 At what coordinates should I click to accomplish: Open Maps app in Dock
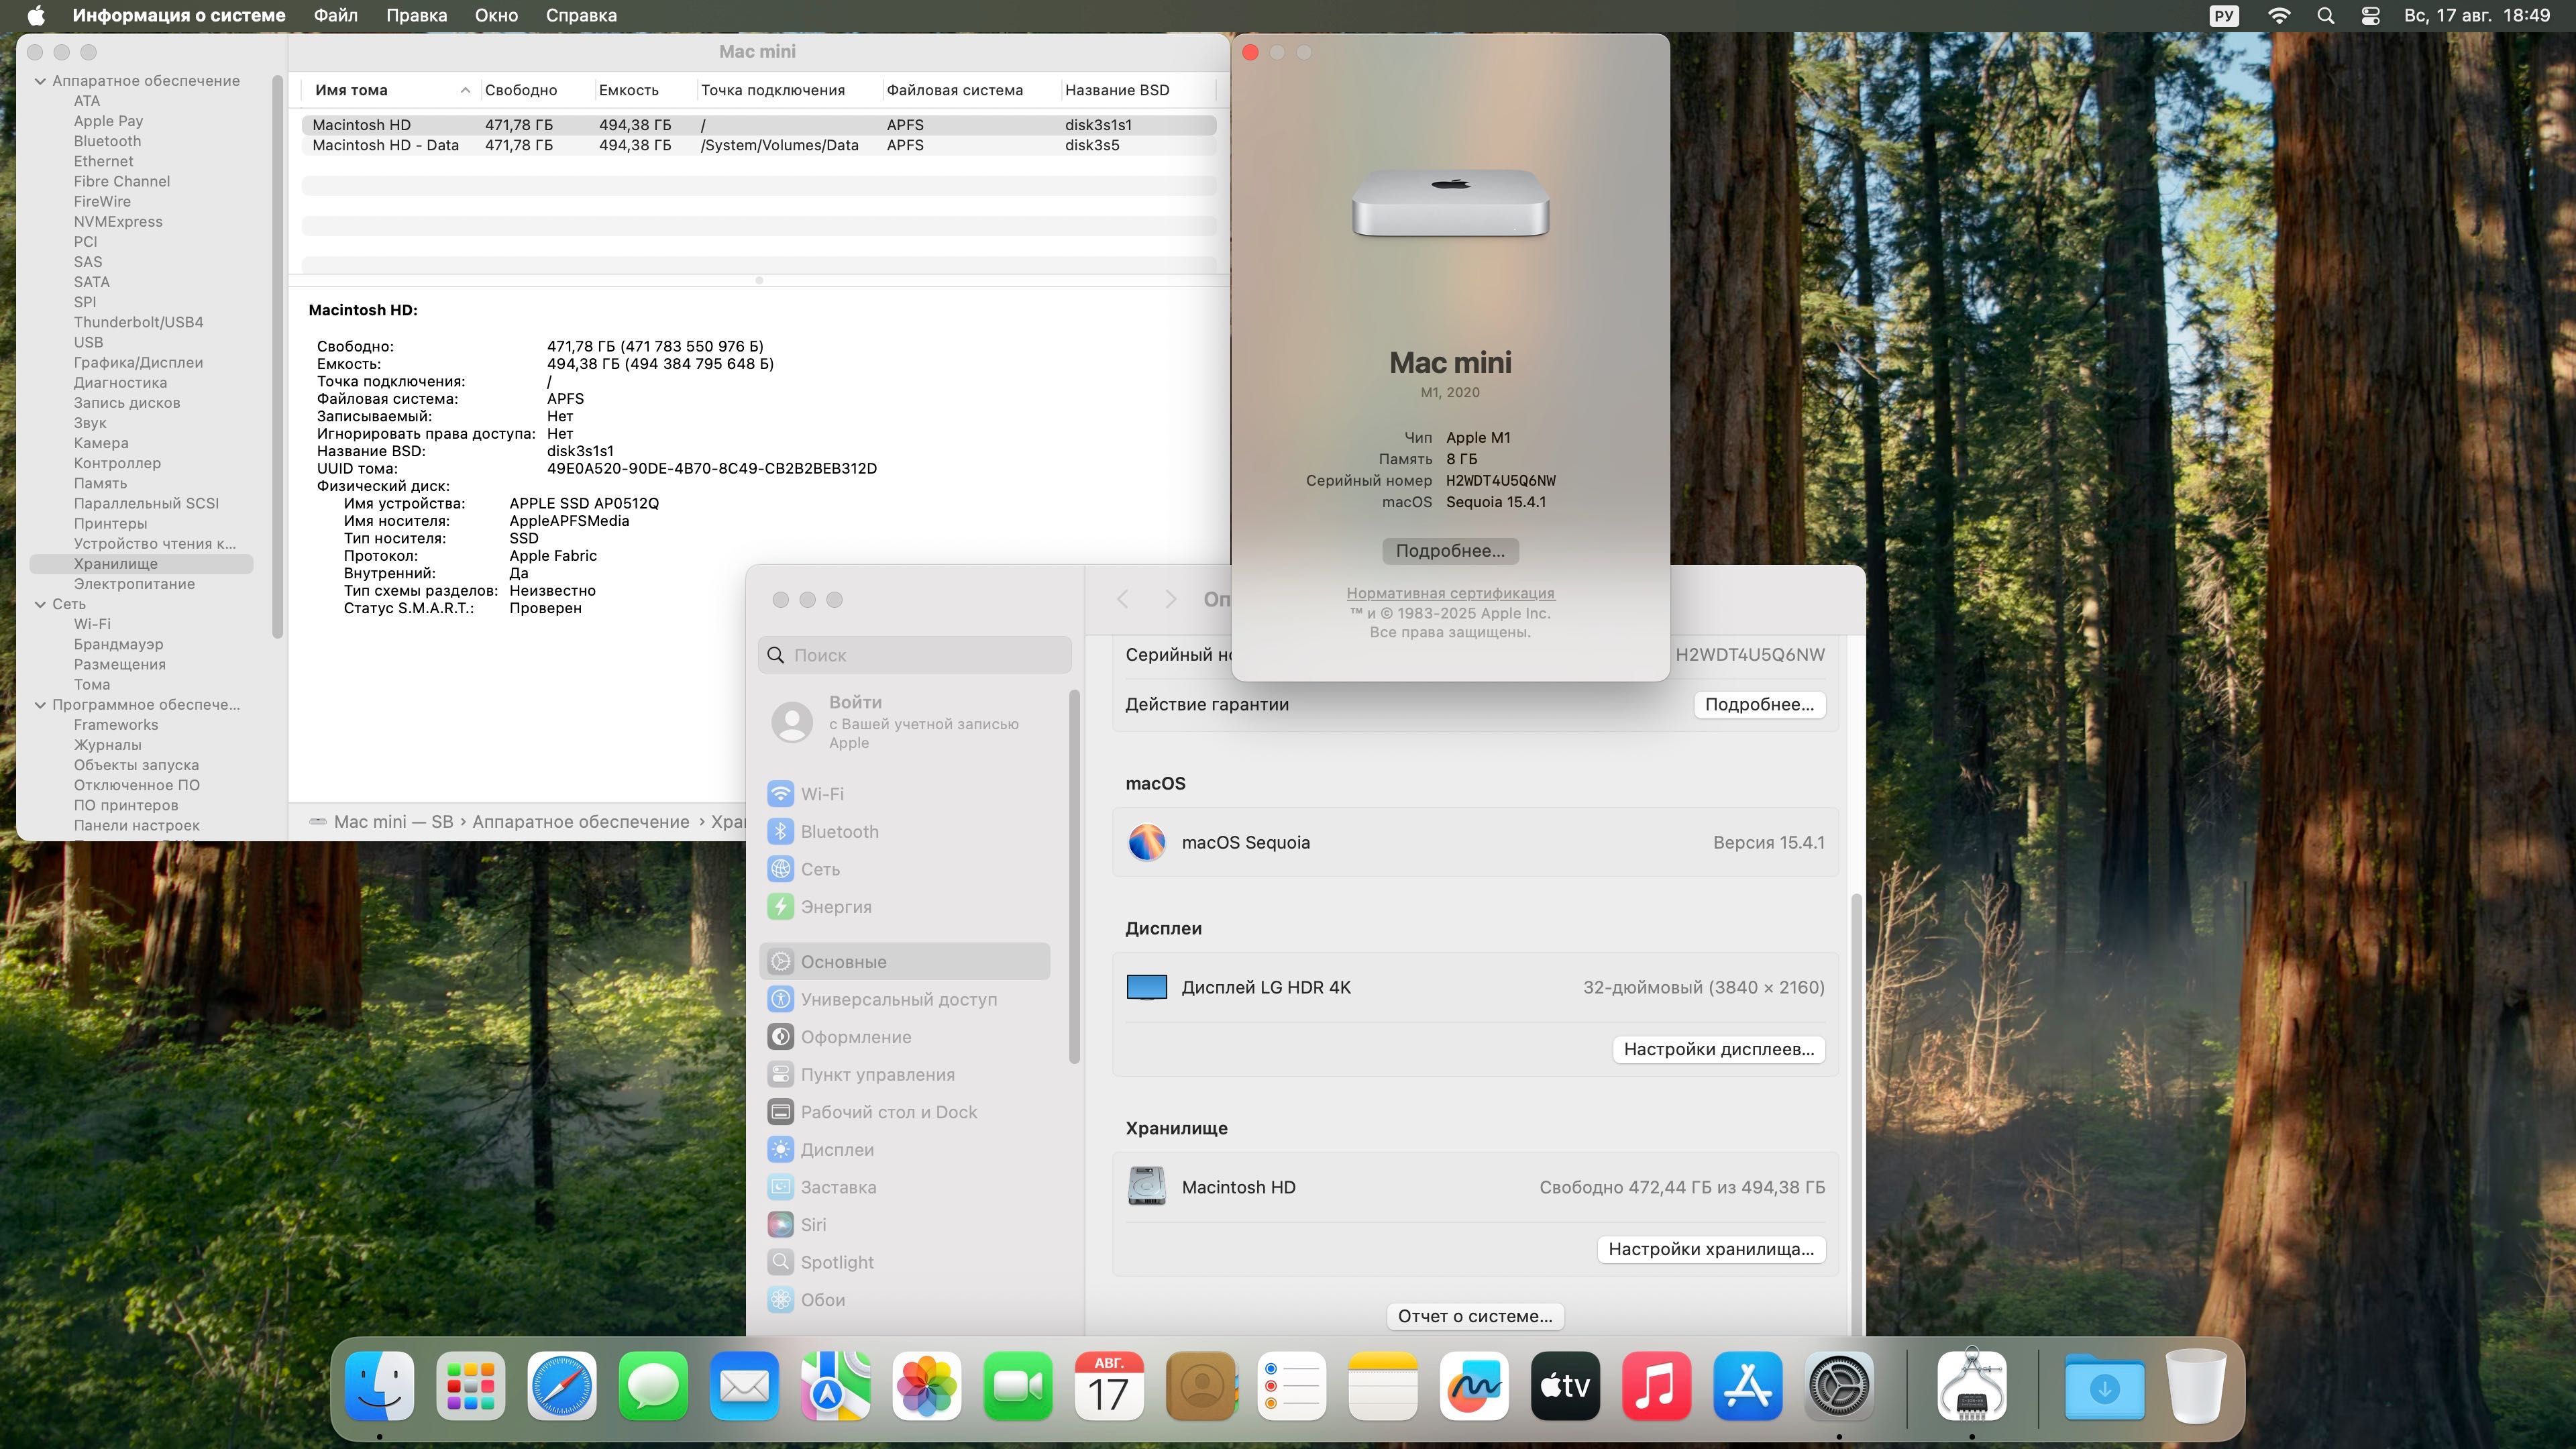coord(835,1386)
